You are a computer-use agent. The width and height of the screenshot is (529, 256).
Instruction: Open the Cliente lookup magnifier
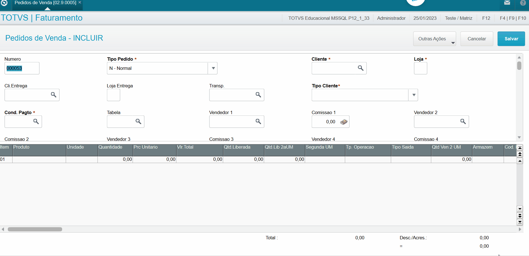(x=360, y=68)
